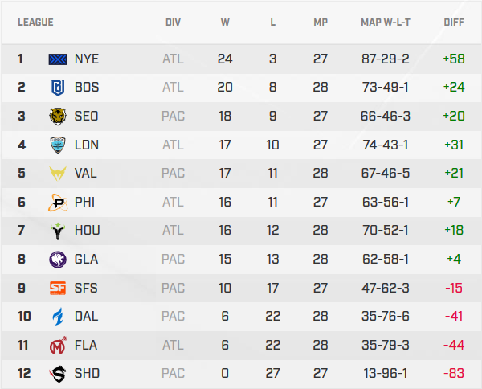This screenshot has height=389, width=482.
Task: Click the SEO tiger logo icon
Action: pyautogui.click(x=59, y=116)
